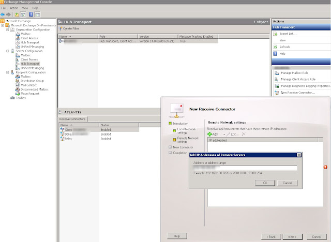The height and width of the screenshot is (242, 331).
Task: Select Client Access under Server Configuration
Action: click(x=29, y=59)
